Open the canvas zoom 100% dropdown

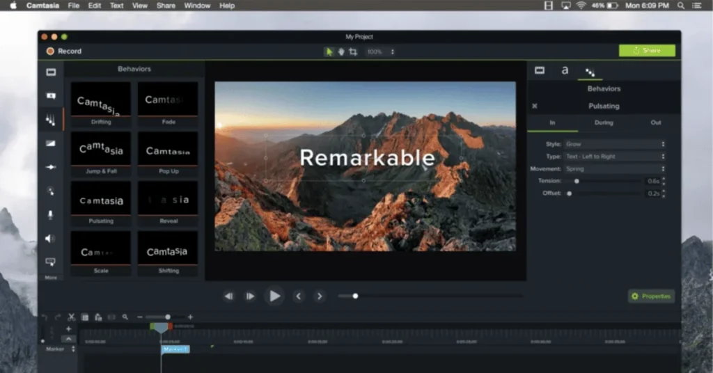click(381, 51)
